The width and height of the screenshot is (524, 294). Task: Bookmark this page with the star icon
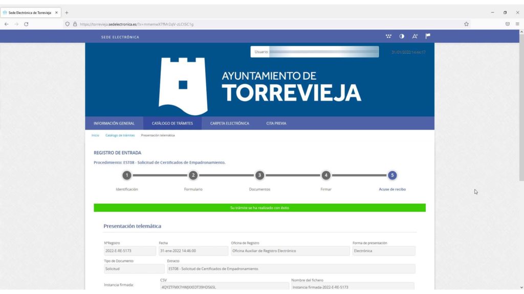(x=466, y=24)
